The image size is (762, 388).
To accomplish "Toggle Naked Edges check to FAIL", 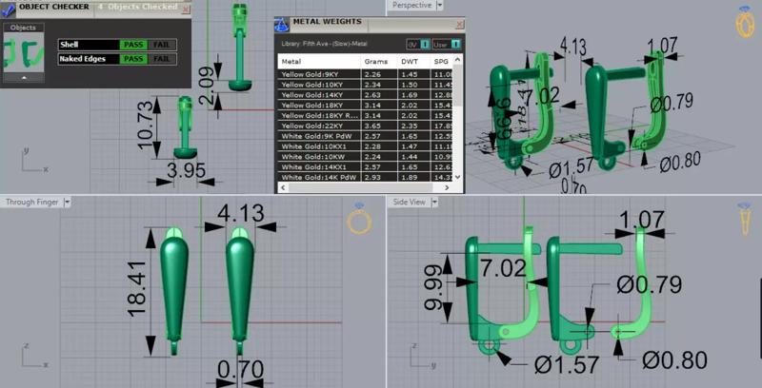I will tap(161, 59).
